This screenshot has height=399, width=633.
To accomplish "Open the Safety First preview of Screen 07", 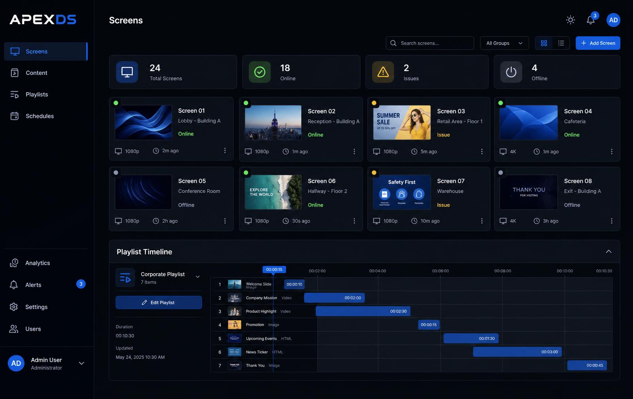I will (402, 192).
